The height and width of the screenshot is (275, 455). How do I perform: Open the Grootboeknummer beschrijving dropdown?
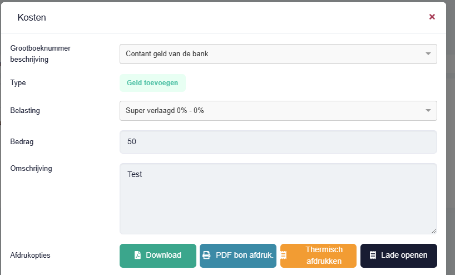(278, 54)
